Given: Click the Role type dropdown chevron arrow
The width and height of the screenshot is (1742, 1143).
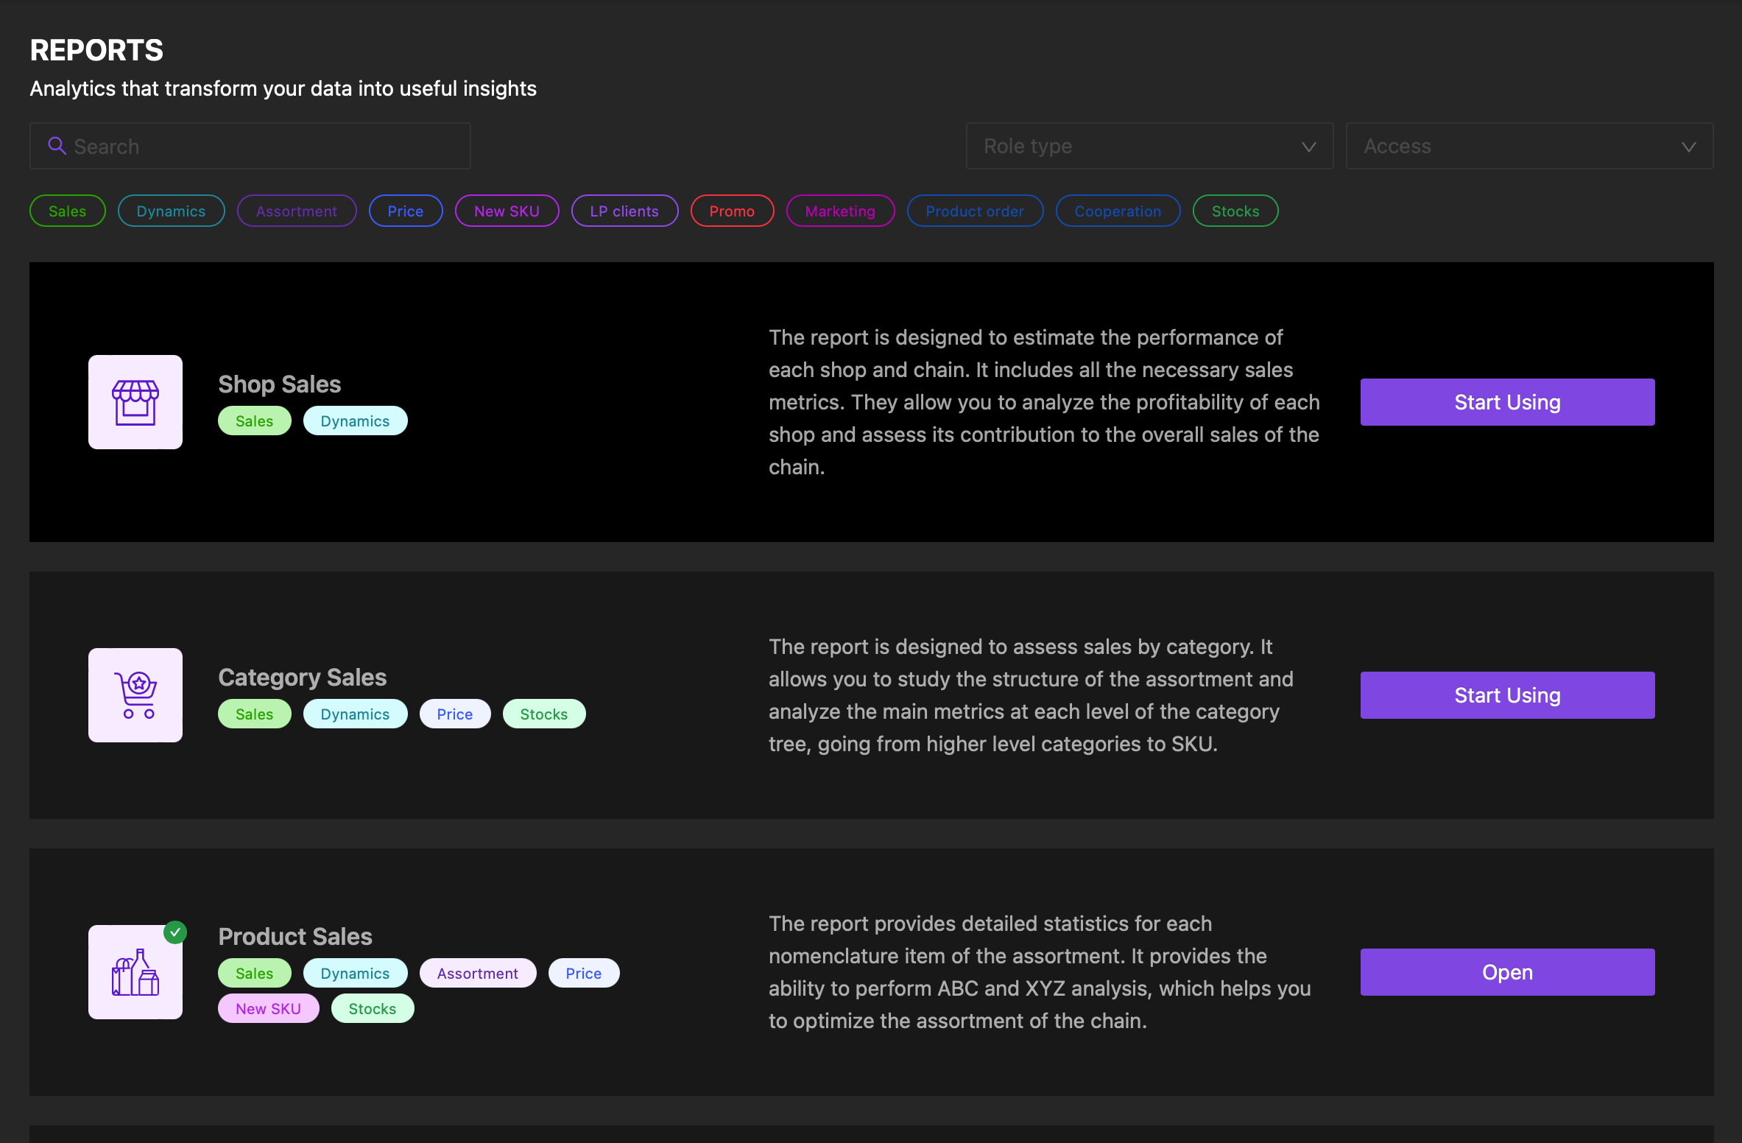Looking at the screenshot, I should [1308, 147].
